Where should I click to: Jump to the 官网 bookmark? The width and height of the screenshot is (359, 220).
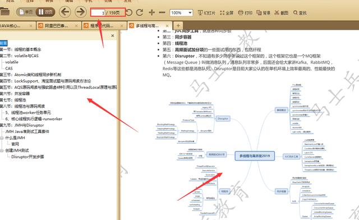coord(15,144)
